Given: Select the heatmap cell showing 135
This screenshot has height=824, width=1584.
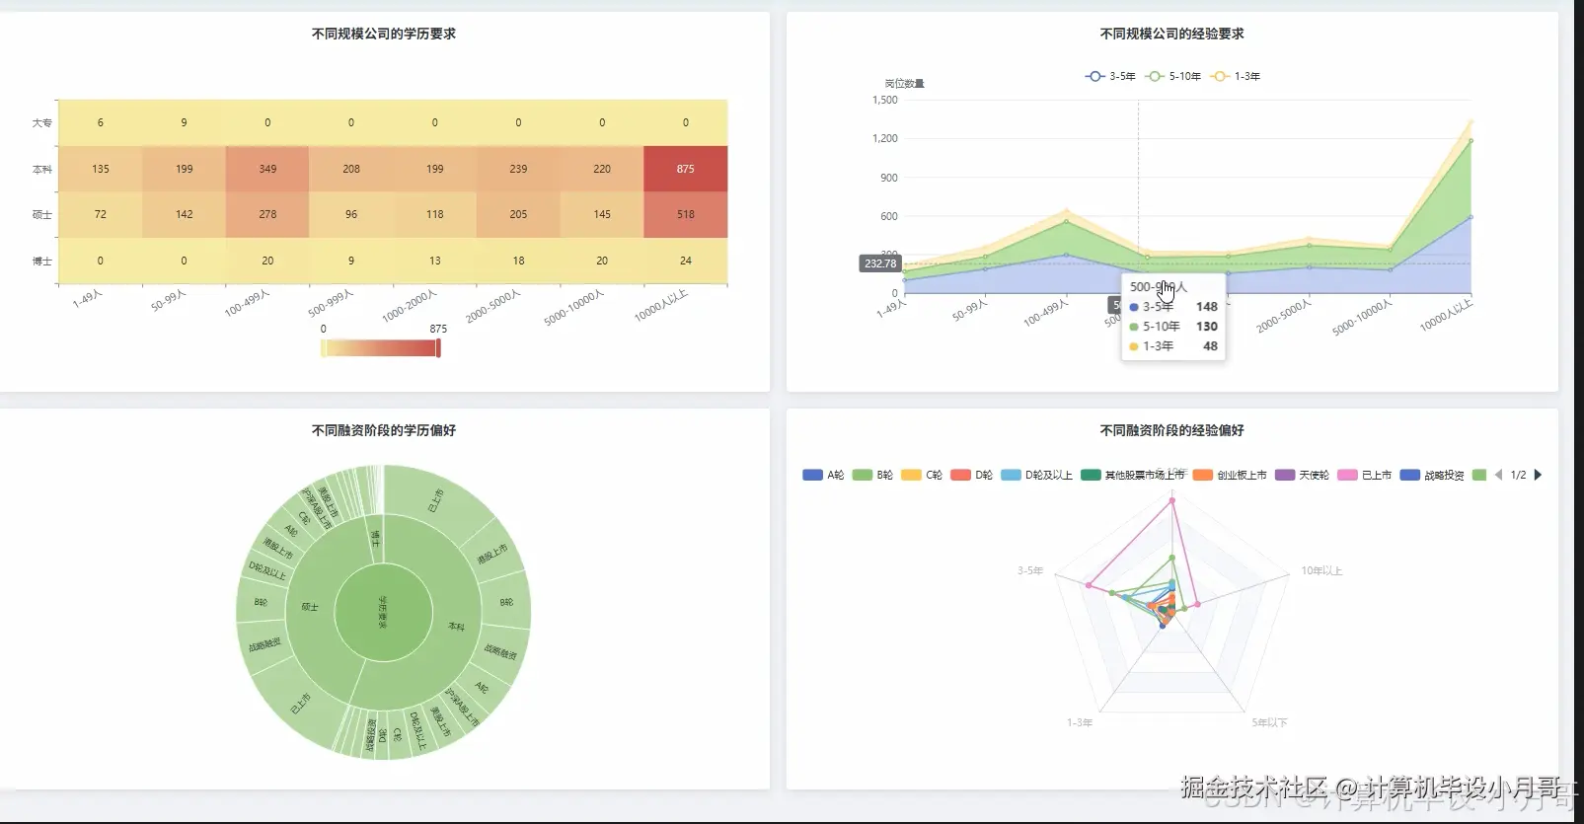Looking at the screenshot, I should point(101,169).
